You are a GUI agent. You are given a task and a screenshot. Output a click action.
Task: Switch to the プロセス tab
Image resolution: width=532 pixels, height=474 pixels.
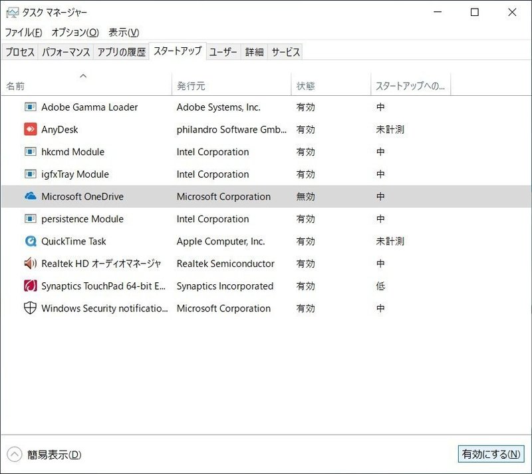tap(20, 52)
